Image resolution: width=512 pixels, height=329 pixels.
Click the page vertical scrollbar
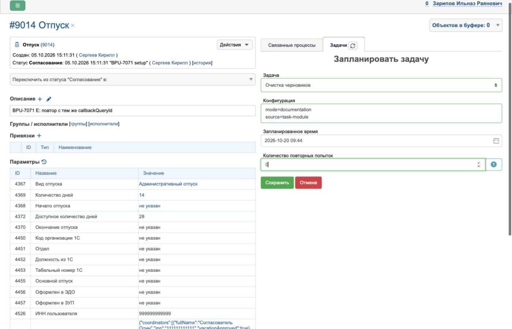point(510,119)
